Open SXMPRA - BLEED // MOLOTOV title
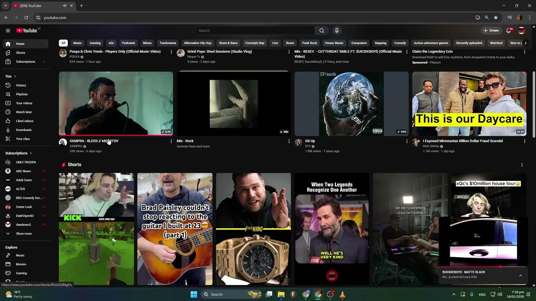The image size is (536, 301). point(94,141)
